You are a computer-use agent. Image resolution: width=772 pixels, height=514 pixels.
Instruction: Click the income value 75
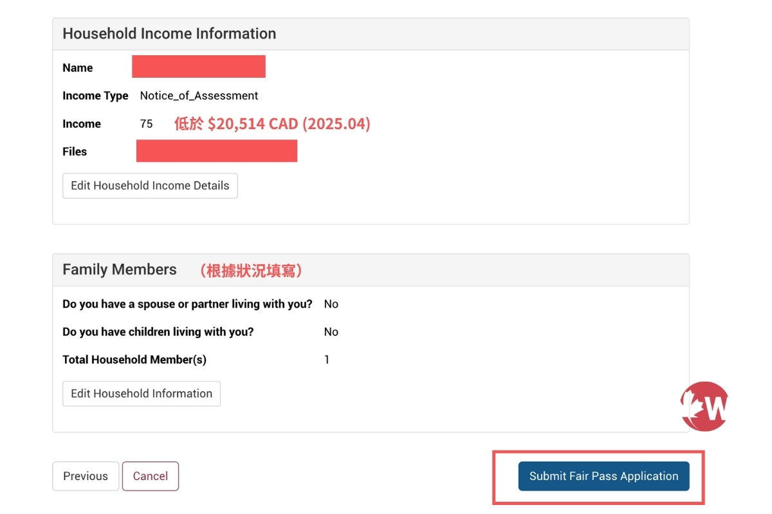click(x=147, y=124)
